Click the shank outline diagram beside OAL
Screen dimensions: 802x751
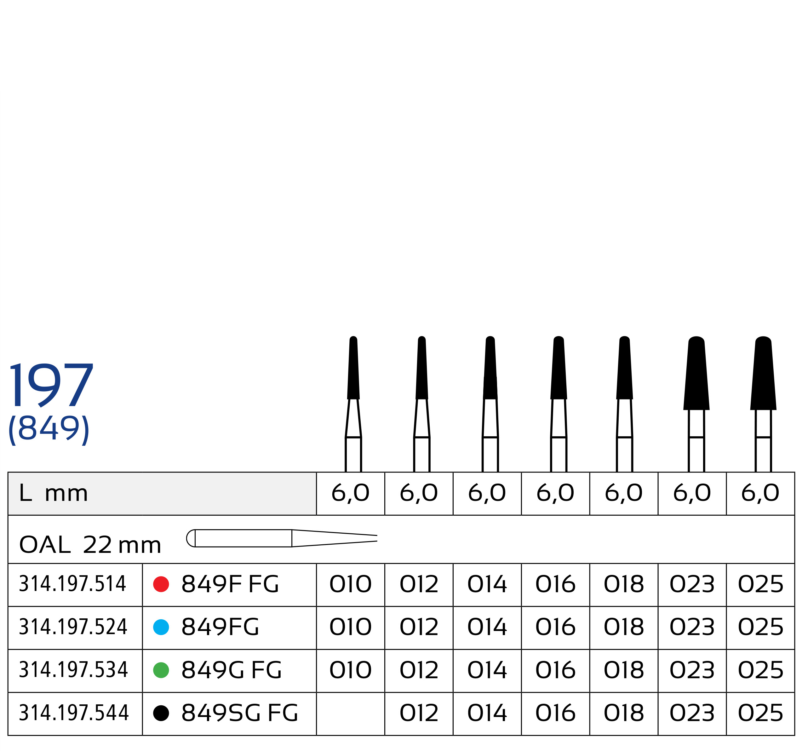[x=281, y=538]
